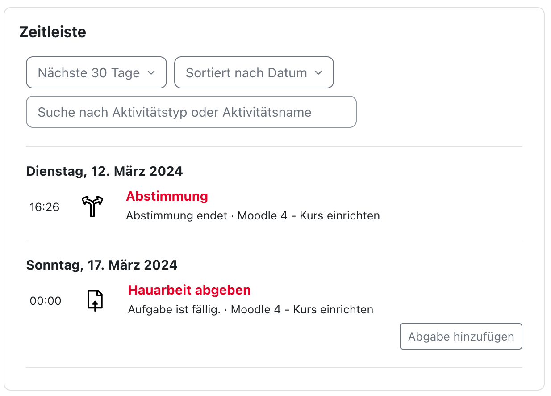Click the Abstimmung endet description text
This screenshot has height=396, width=551.
(x=176, y=216)
